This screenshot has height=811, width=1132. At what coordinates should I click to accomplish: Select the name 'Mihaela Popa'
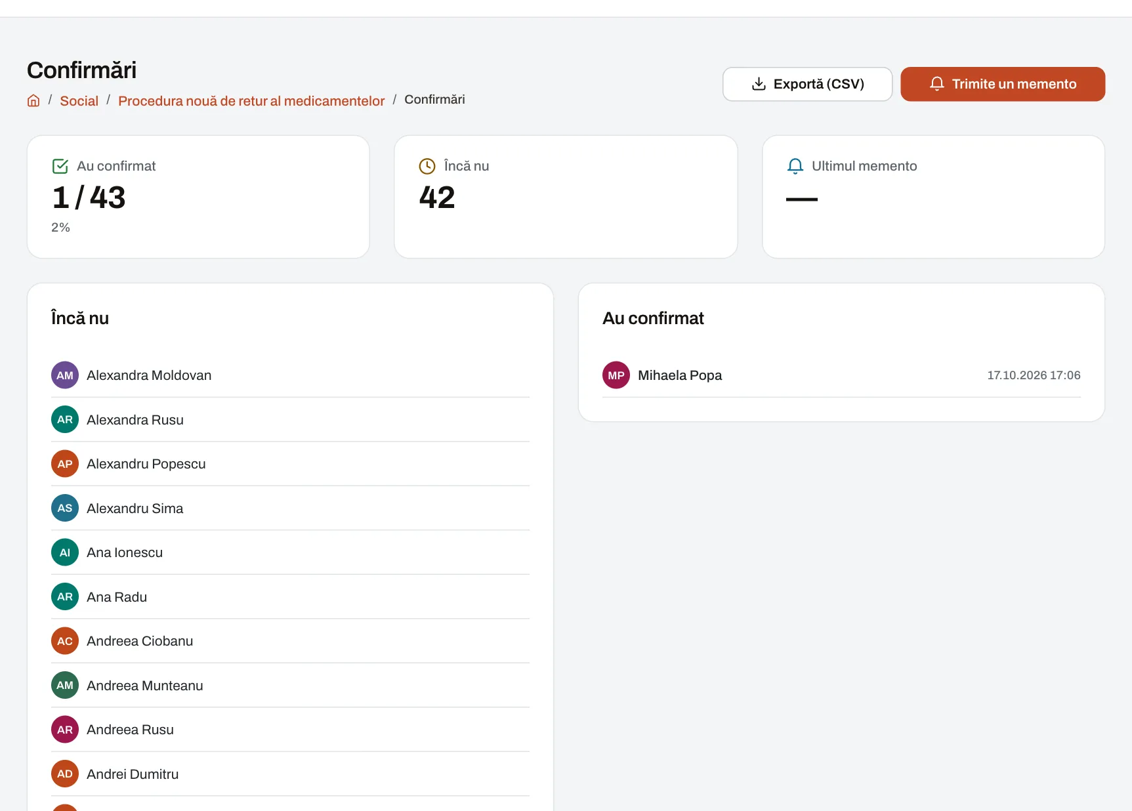coord(680,375)
